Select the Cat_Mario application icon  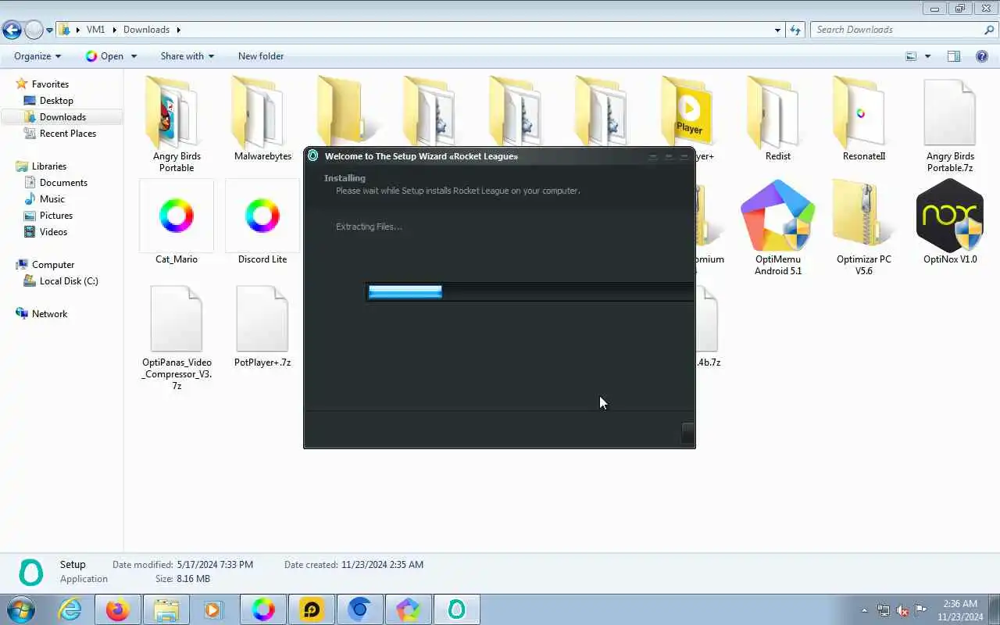click(177, 222)
